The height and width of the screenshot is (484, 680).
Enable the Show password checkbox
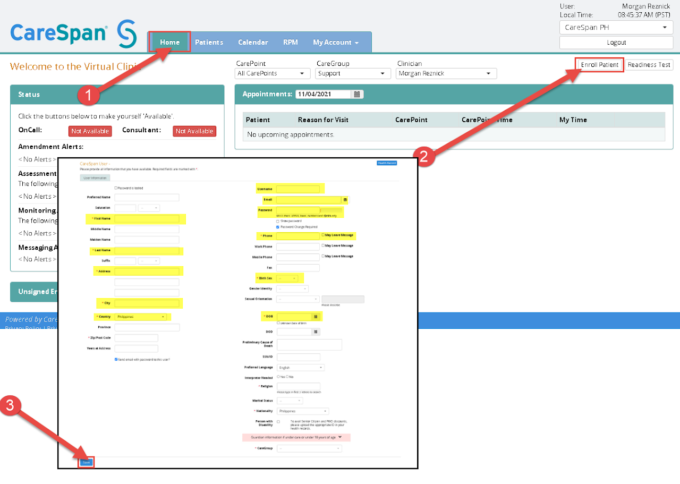tap(278, 221)
